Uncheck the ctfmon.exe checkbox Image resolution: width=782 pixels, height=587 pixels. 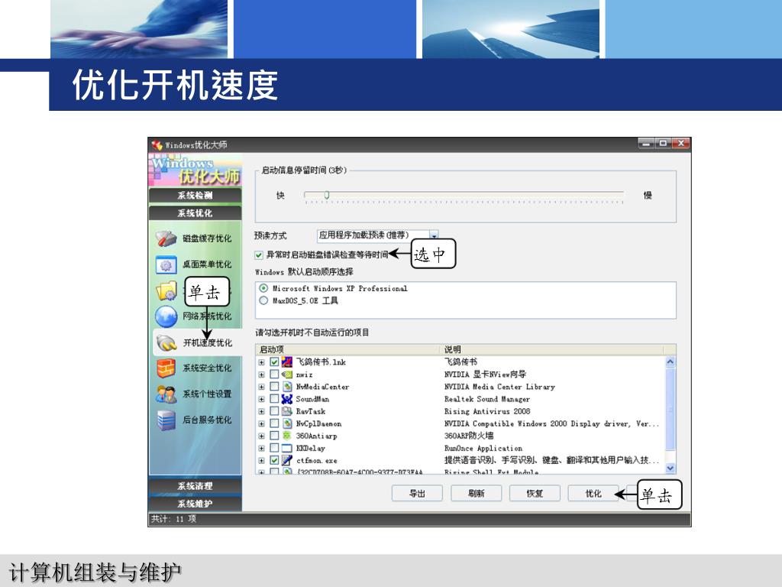274,460
